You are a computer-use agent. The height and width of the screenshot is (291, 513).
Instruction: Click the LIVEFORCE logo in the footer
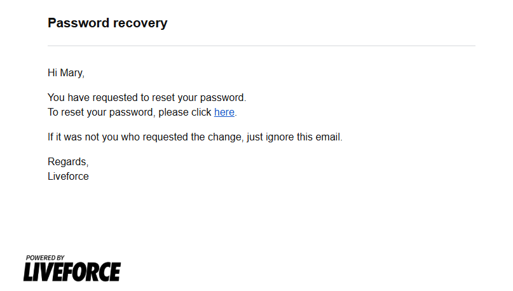(72, 272)
